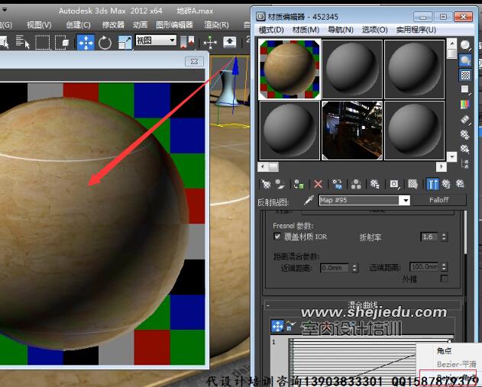Open the 材质(M) menu
Screen dimensions: 482x387
(306, 30)
